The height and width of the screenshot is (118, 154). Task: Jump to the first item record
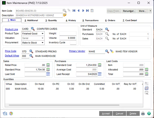click(74, 10)
